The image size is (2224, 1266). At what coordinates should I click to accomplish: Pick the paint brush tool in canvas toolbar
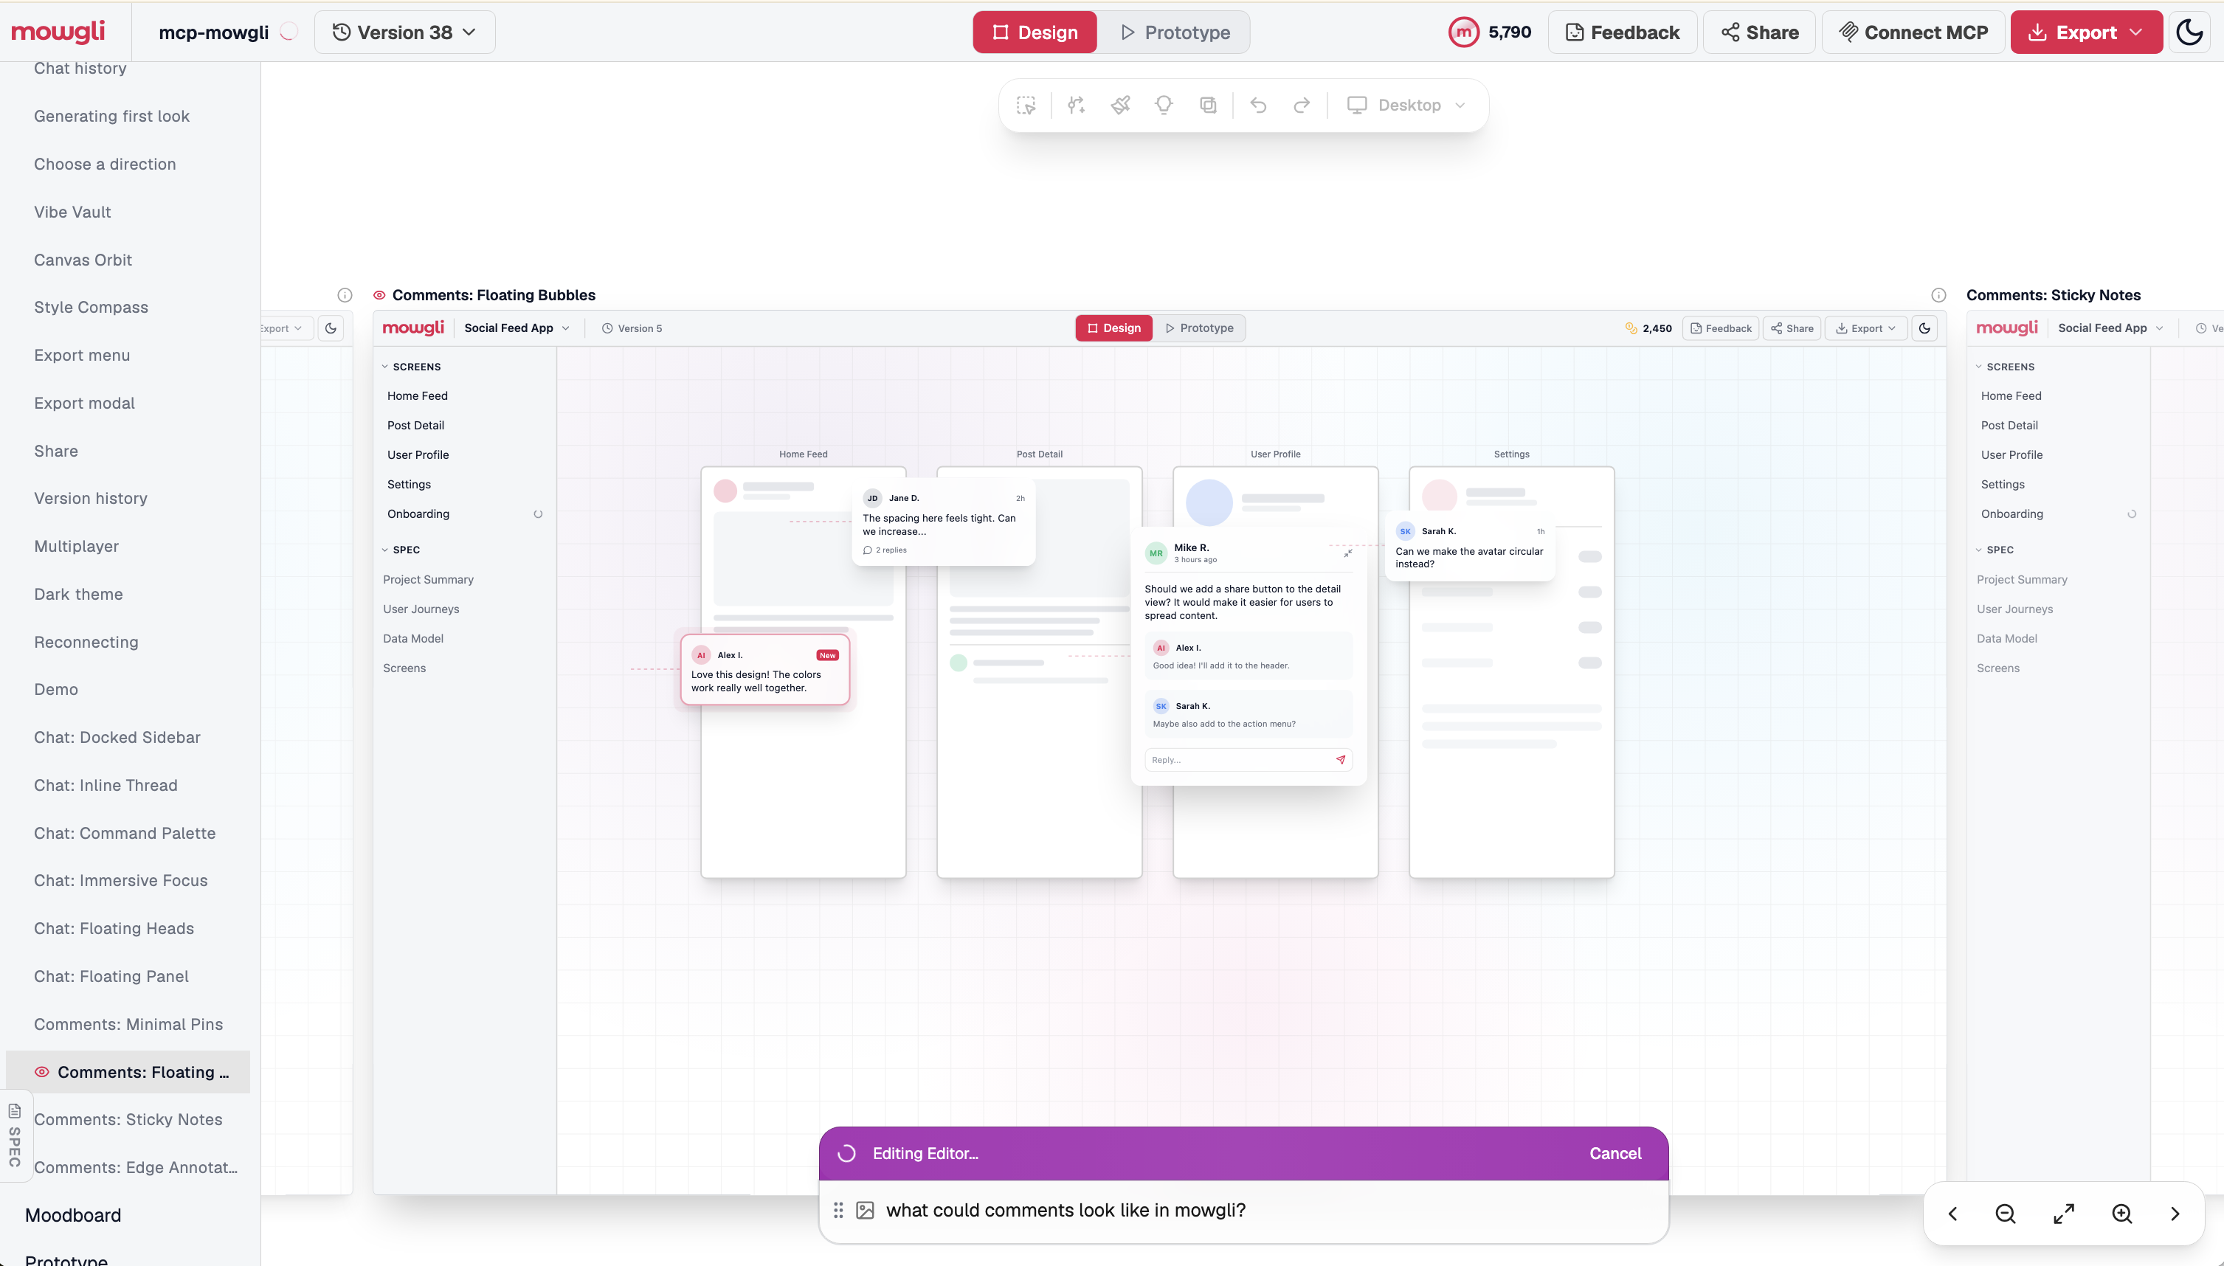point(1121,106)
